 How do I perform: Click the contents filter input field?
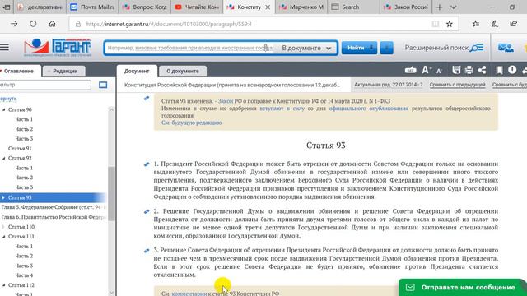45,85
